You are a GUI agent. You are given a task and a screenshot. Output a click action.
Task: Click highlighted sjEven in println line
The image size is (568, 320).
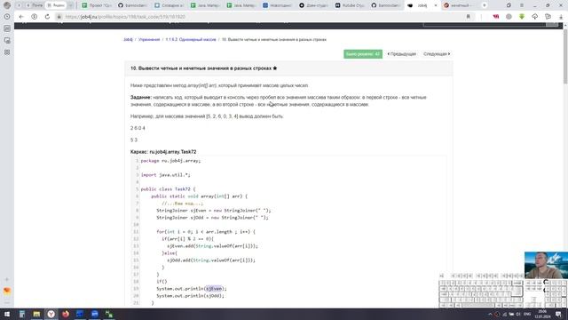click(x=214, y=289)
